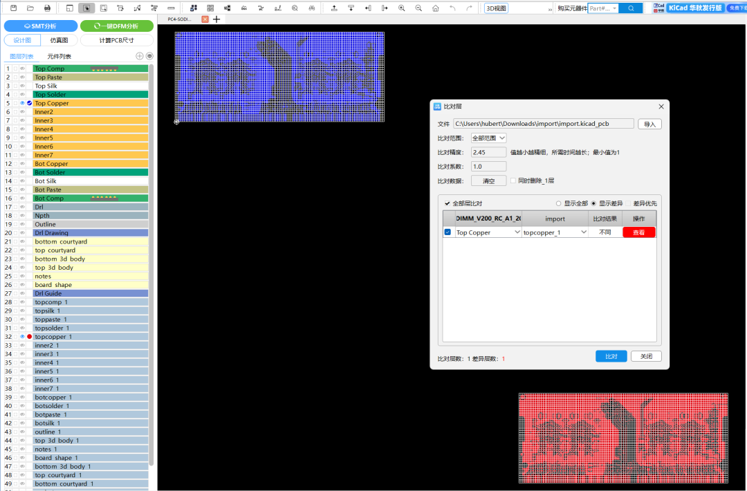
Task: Click the window layout icon in toolbar
Action: coord(70,8)
